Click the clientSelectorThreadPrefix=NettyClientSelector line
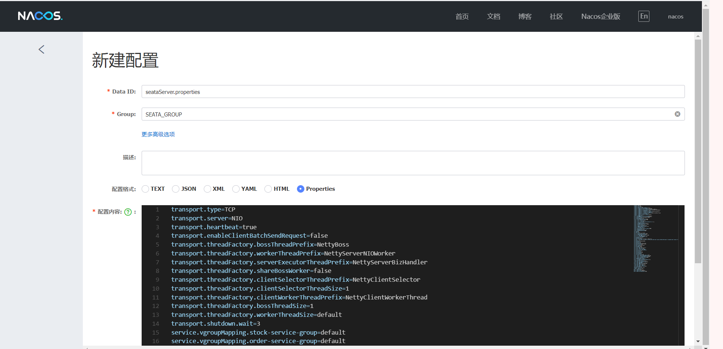Viewport: 723px width, 349px height. tap(295, 280)
